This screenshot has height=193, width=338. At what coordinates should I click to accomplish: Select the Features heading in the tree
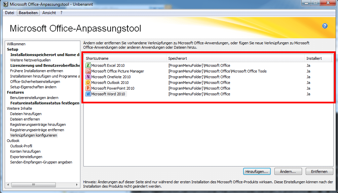[x=15, y=92]
